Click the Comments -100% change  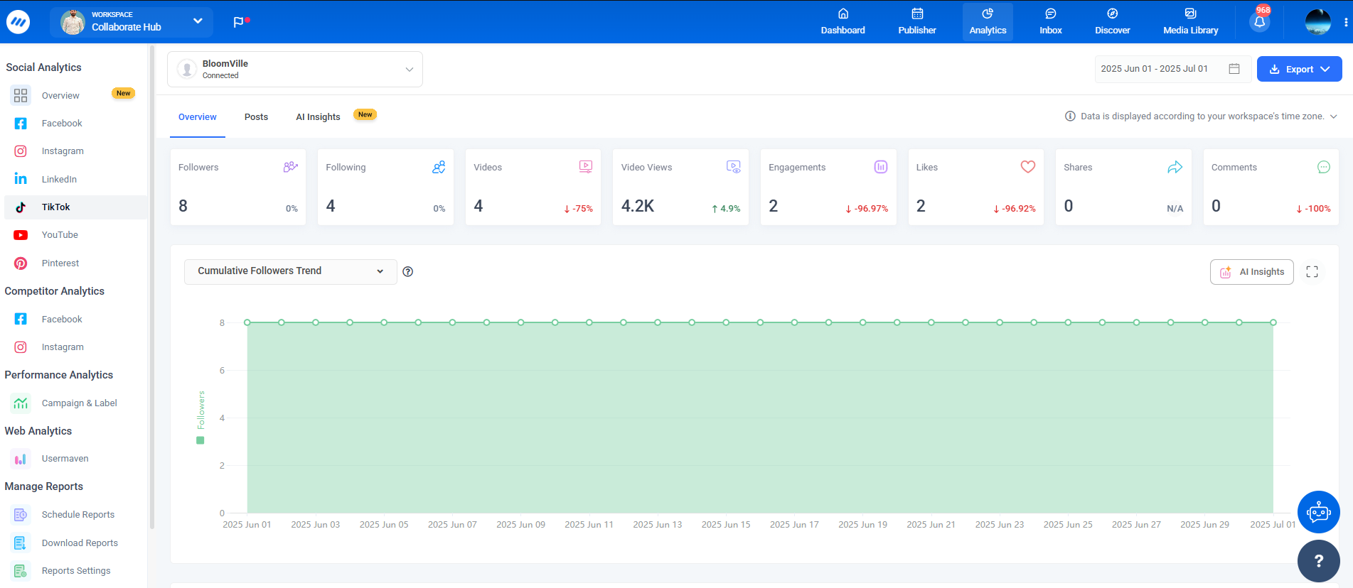tap(1313, 209)
